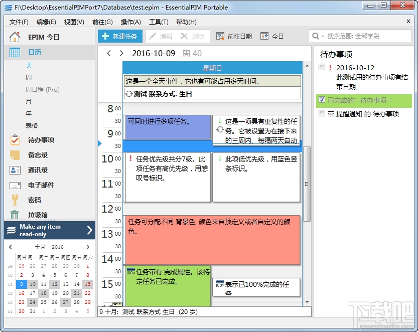
Task: Open search scope dropdown arrow
Action: click(323, 36)
